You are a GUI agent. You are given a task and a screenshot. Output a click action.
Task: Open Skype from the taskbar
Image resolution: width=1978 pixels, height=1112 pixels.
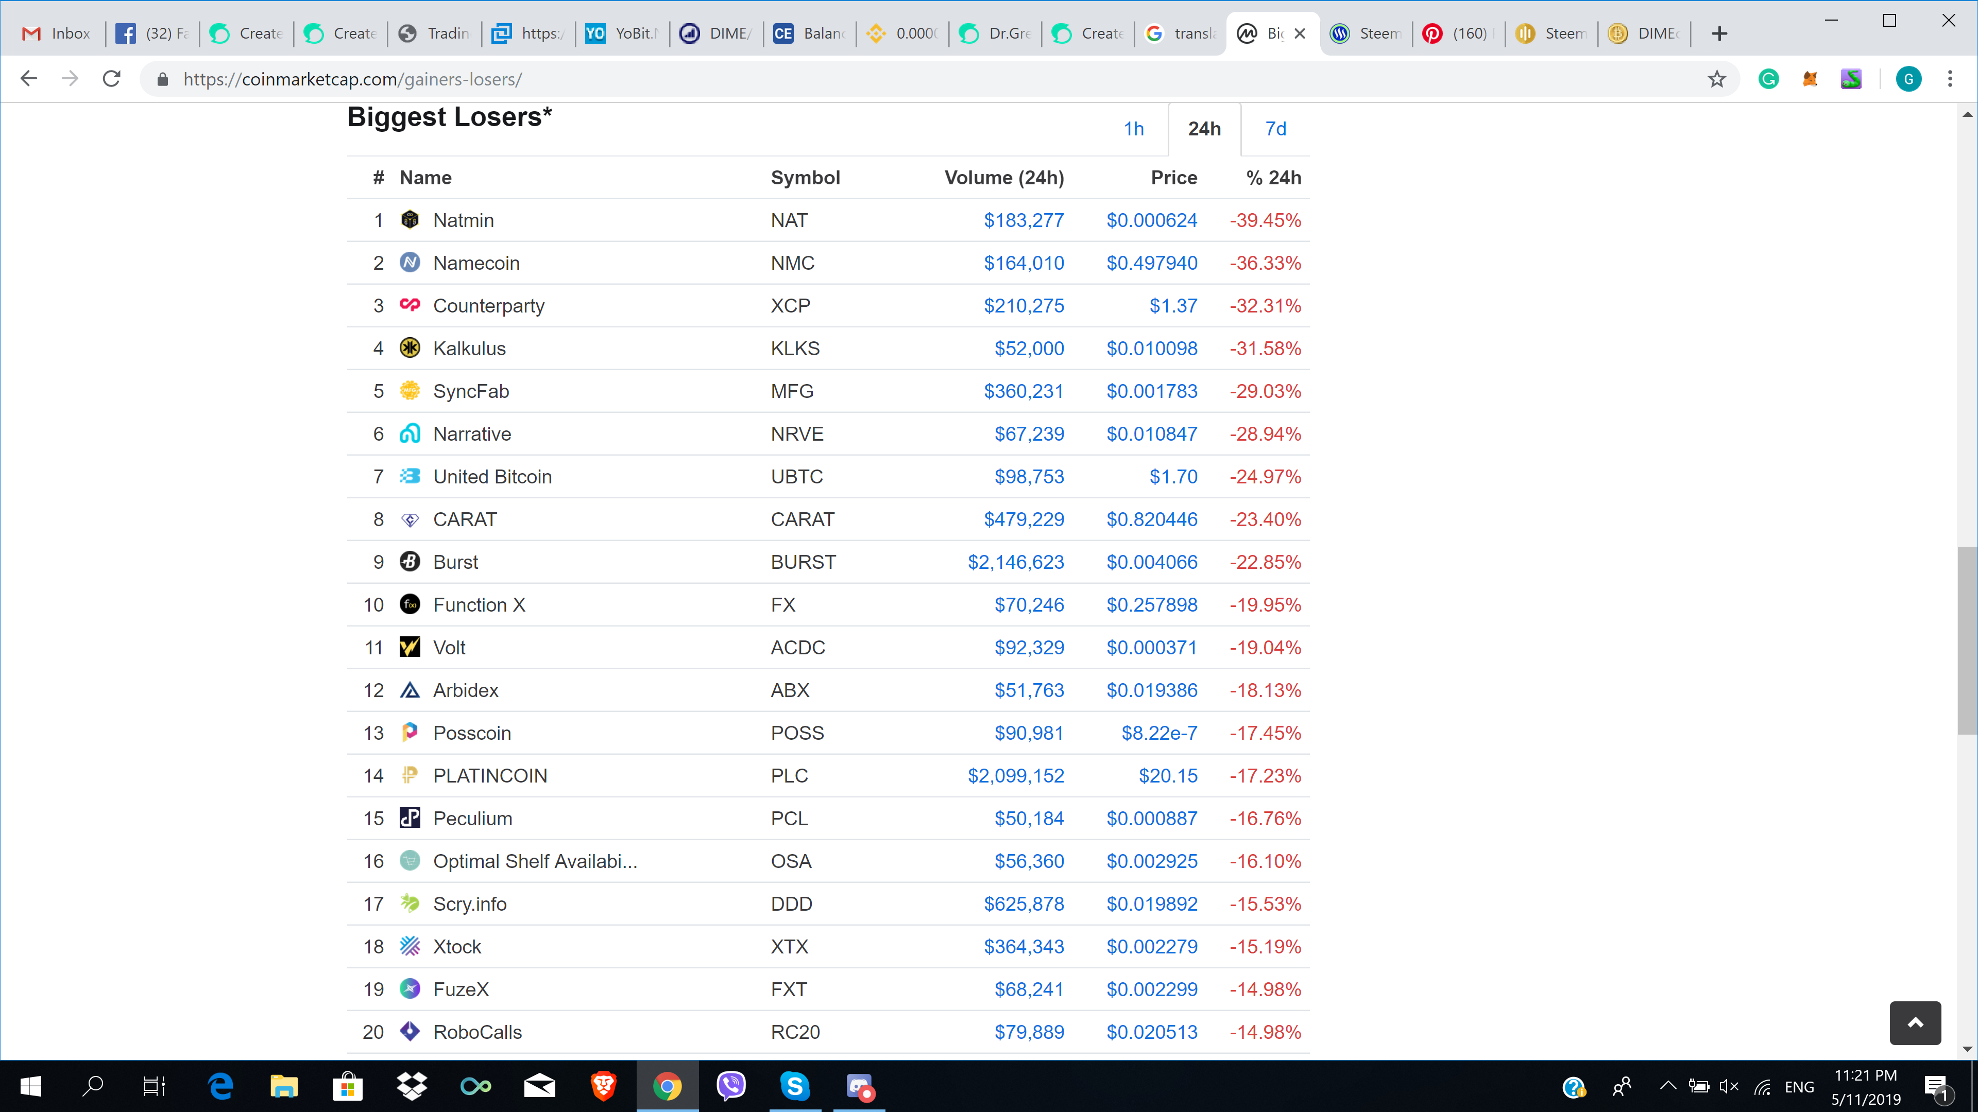[x=795, y=1086]
